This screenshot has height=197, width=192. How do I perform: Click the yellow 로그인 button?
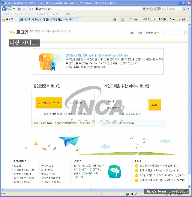[x=155, y=105]
